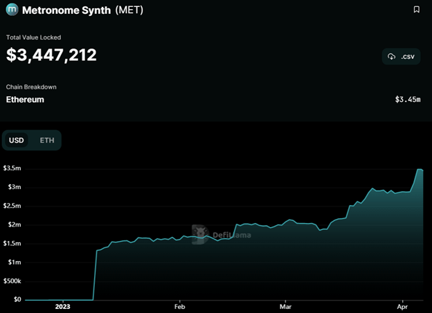The height and width of the screenshot is (313, 432).
Task: Click the $3m y-axis label
Action: point(15,187)
